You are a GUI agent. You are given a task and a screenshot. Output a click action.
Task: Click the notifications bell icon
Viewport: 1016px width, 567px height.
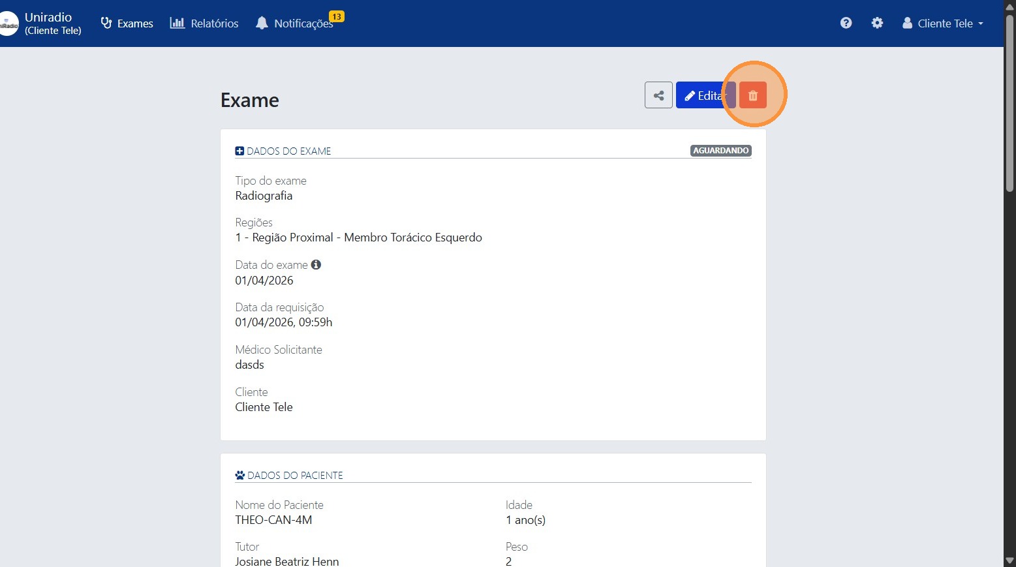pyautogui.click(x=262, y=23)
